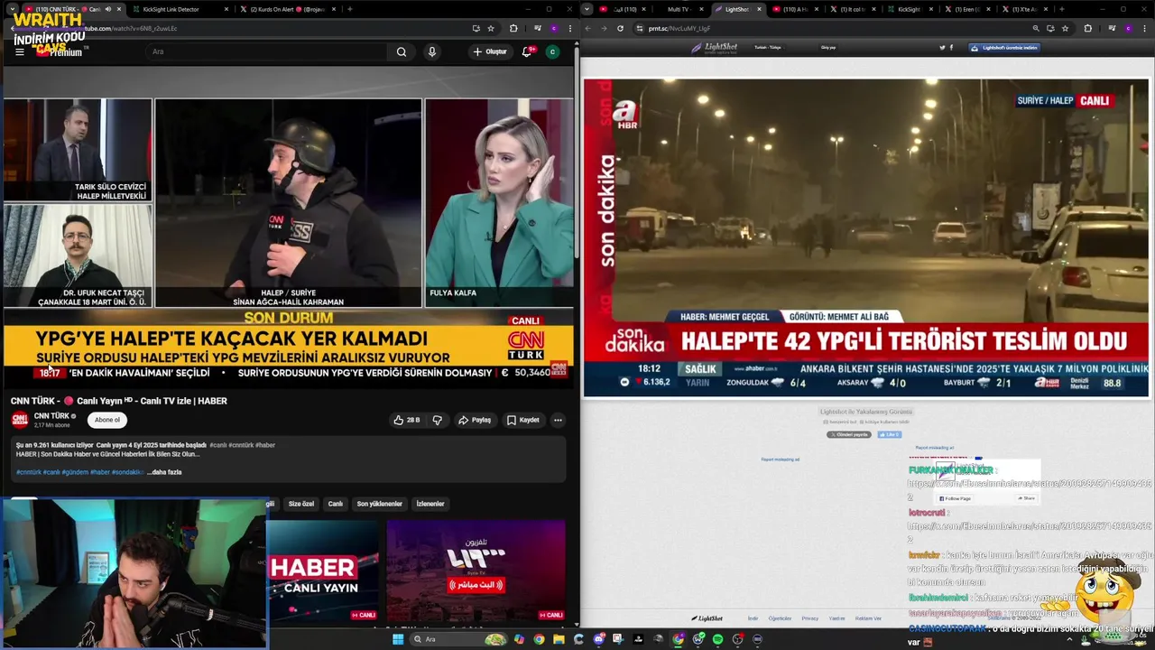
Task: Open LightShot Twitter icon
Action: click(x=942, y=48)
